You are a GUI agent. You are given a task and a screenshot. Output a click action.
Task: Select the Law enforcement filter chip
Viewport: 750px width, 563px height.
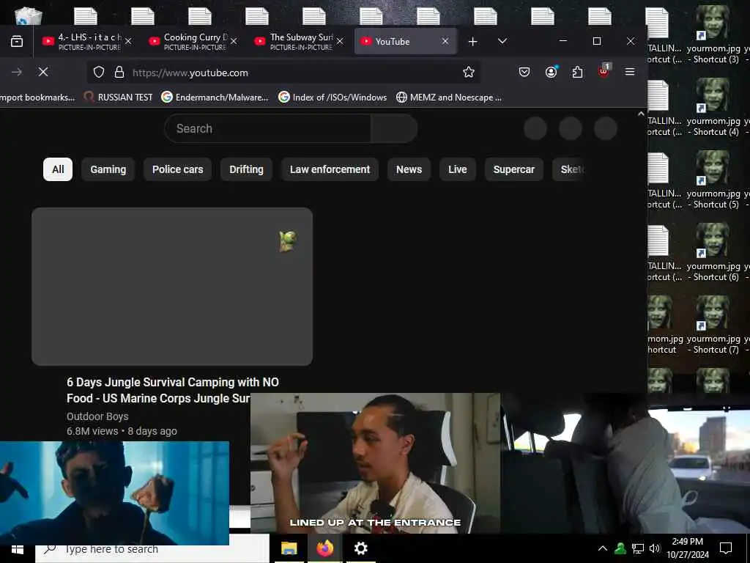coord(330,169)
